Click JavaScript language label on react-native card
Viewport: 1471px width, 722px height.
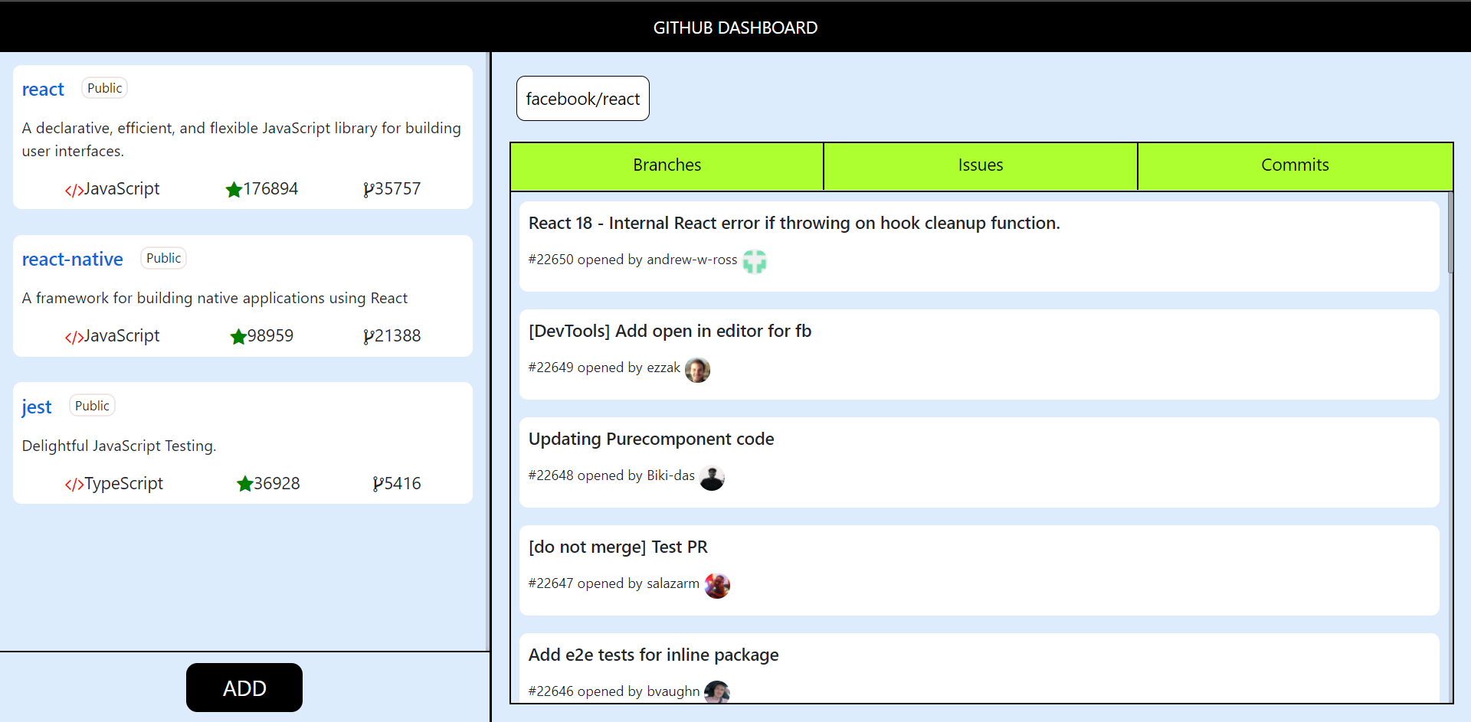click(122, 336)
